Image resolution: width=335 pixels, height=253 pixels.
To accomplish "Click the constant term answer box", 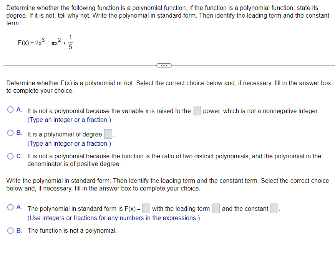I will click(274, 208).
